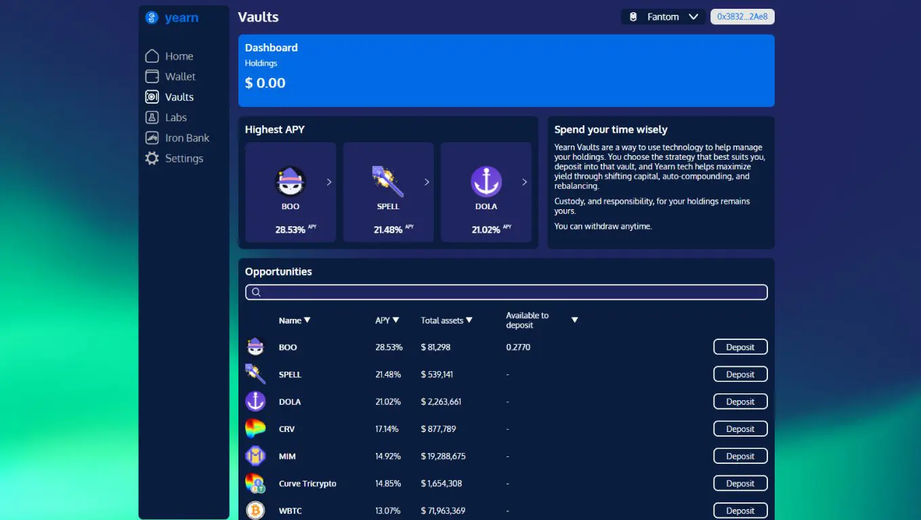Navigate to Iron Bank
921x520 pixels.
[188, 137]
